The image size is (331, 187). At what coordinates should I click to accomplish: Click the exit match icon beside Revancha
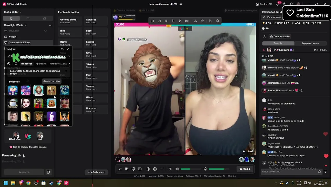(x=49, y=172)
